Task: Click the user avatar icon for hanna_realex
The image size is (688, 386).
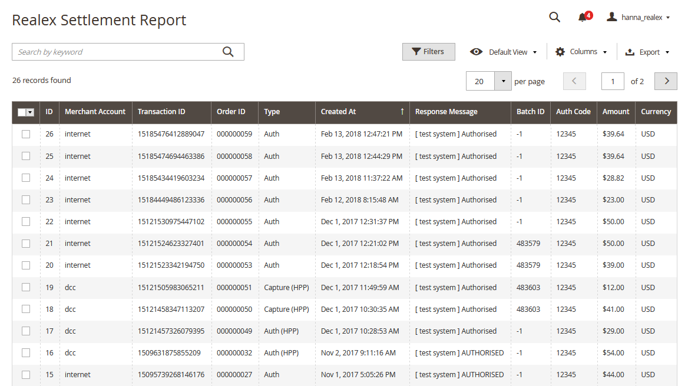Action: pos(612,17)
